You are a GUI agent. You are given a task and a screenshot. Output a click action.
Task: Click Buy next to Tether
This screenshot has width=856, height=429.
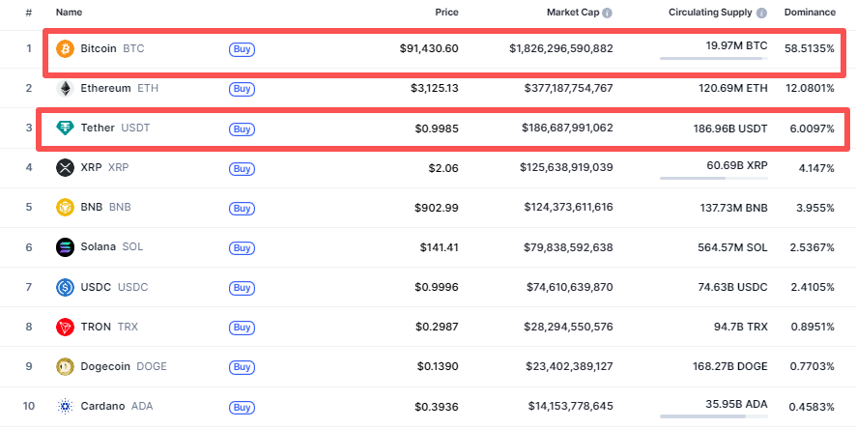[242, 129]
